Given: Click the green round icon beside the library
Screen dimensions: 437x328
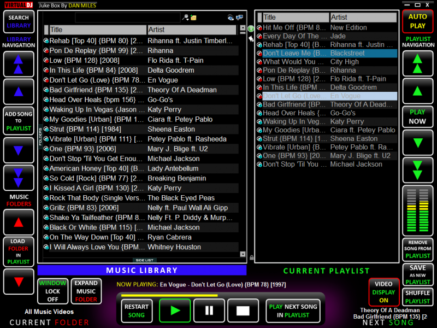Looking at the screenshot, I should click(251, 28).
